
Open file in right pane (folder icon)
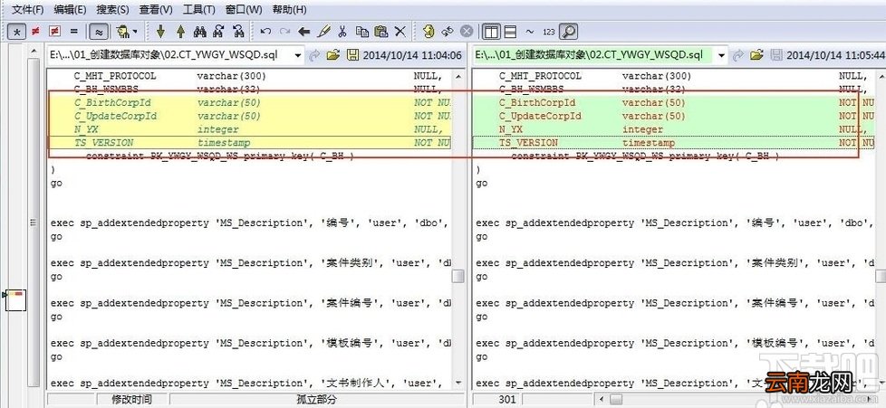coord(756,55)
